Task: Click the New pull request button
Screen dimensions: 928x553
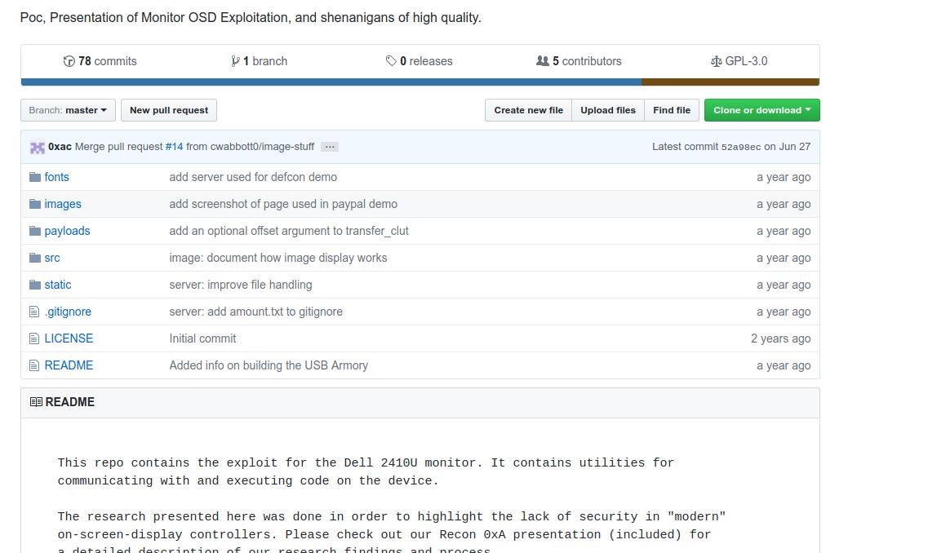Action: pos(169,110)
